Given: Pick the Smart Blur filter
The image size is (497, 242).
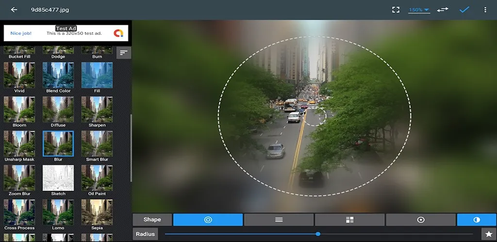Looking at the screenshot, I should click(x=97, y=143).
